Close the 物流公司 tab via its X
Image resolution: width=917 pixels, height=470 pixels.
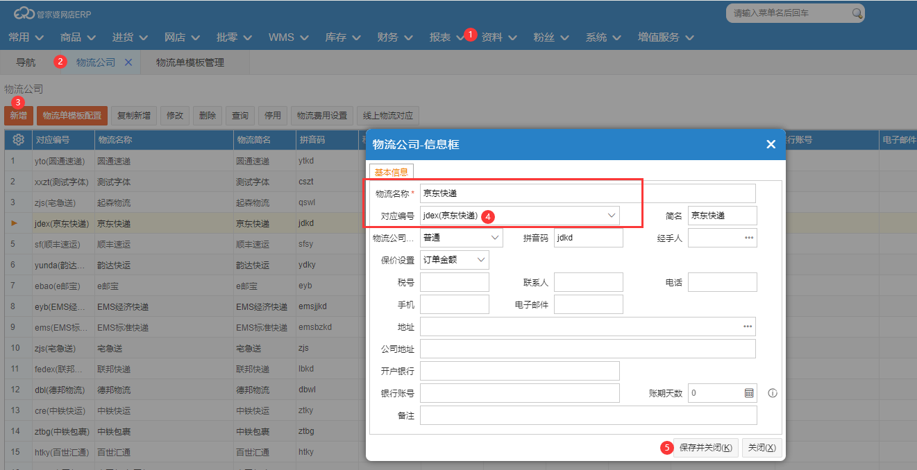(128, 62)
